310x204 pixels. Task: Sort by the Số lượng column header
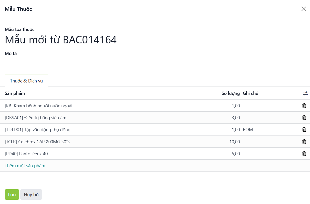tap(230, 93)
